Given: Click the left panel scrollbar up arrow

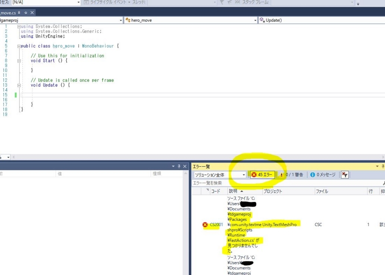Looking at the screenshot, I should click(x=185, y=173).
